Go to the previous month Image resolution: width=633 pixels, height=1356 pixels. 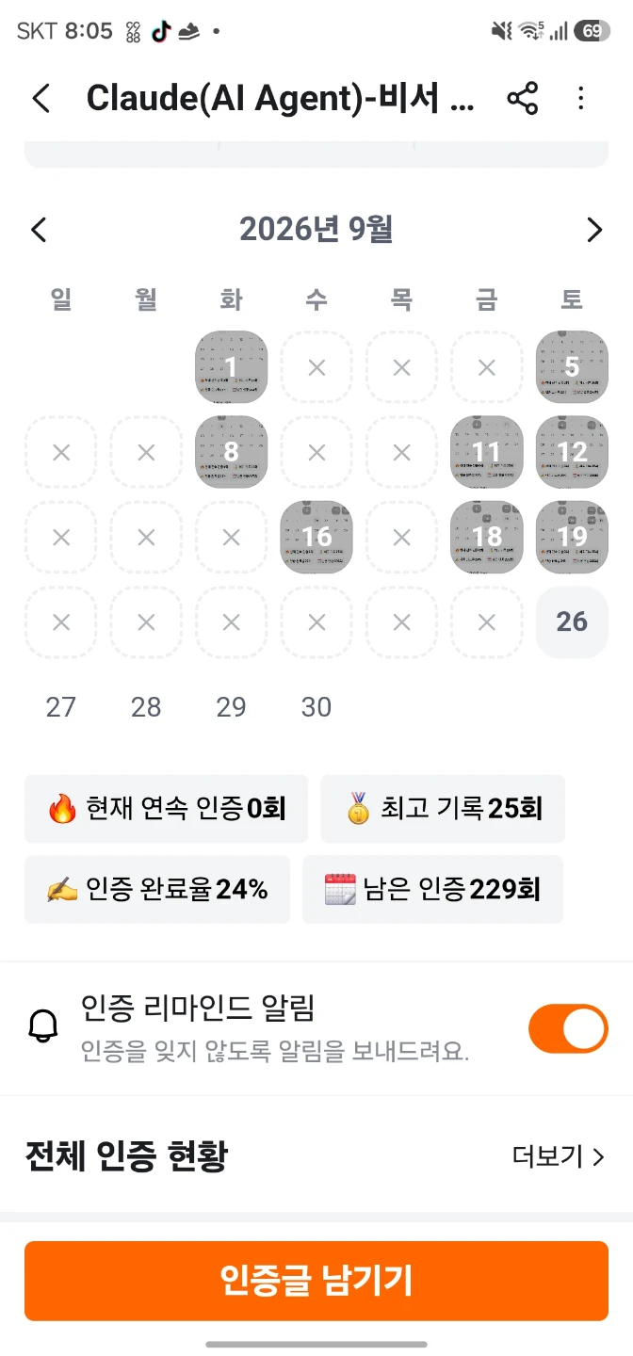(x=39, y=229)
